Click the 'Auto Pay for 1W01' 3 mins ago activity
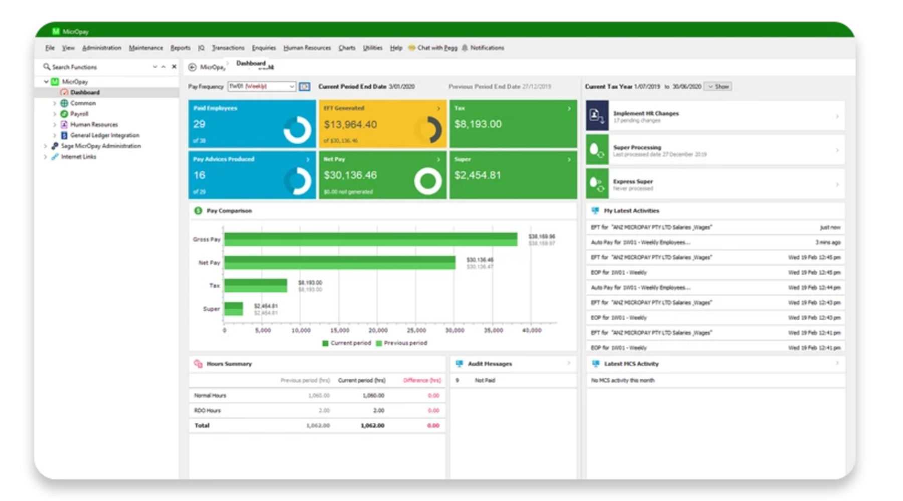 [715, 242]
